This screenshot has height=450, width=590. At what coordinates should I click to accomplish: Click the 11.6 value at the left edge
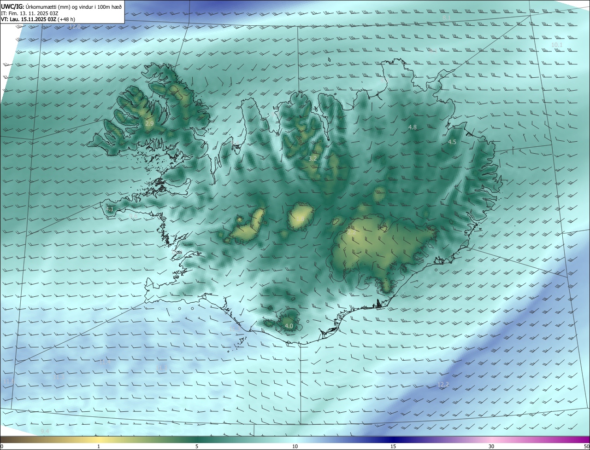9,381
